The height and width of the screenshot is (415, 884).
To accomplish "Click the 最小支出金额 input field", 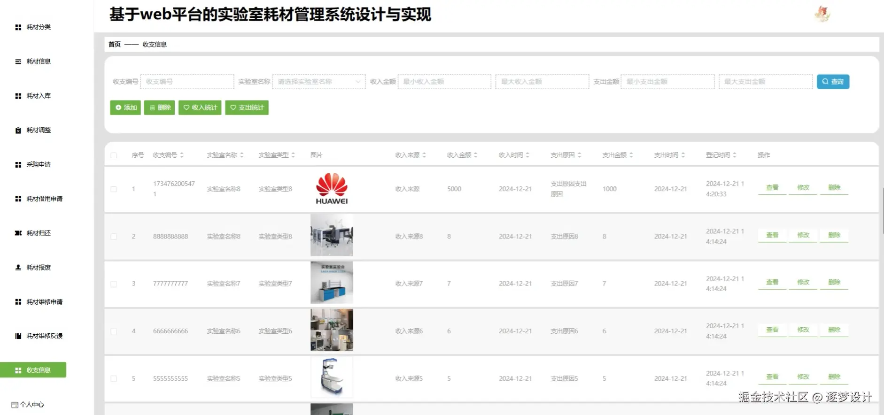I will point(667,82).
